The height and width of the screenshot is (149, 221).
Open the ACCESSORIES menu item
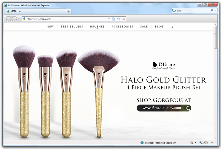click(122, 27)
